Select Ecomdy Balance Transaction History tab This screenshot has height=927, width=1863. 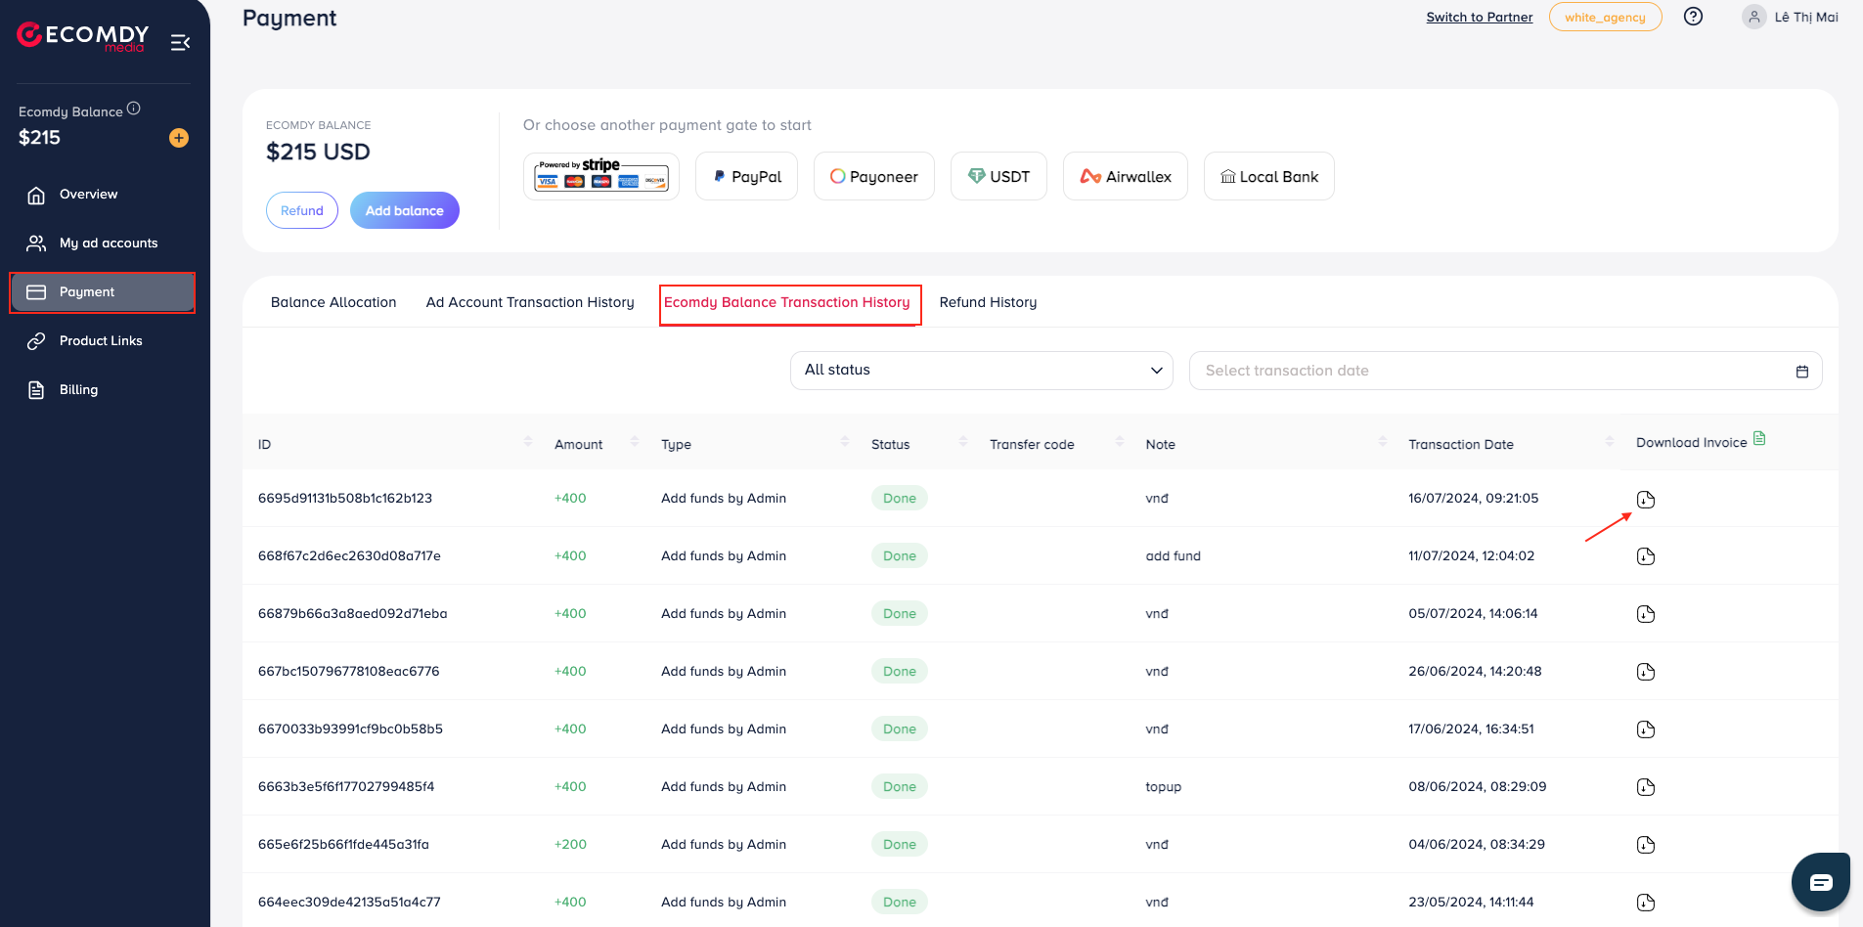[x=787, y=302]
